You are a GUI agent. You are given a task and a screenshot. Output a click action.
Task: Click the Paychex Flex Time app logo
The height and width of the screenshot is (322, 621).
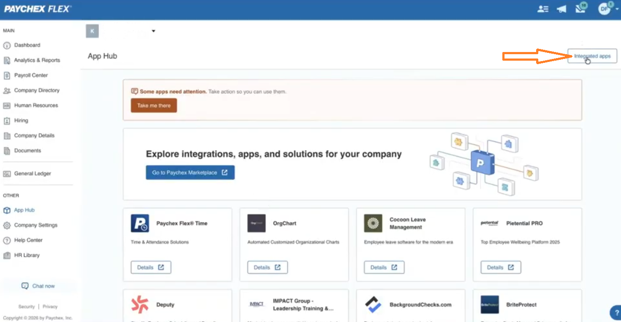click(140, 223)
